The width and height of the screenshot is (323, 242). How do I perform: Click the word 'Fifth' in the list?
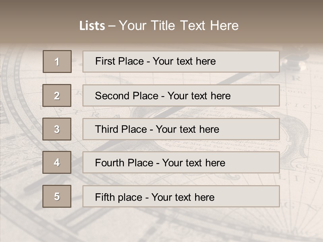coord(105,197)
